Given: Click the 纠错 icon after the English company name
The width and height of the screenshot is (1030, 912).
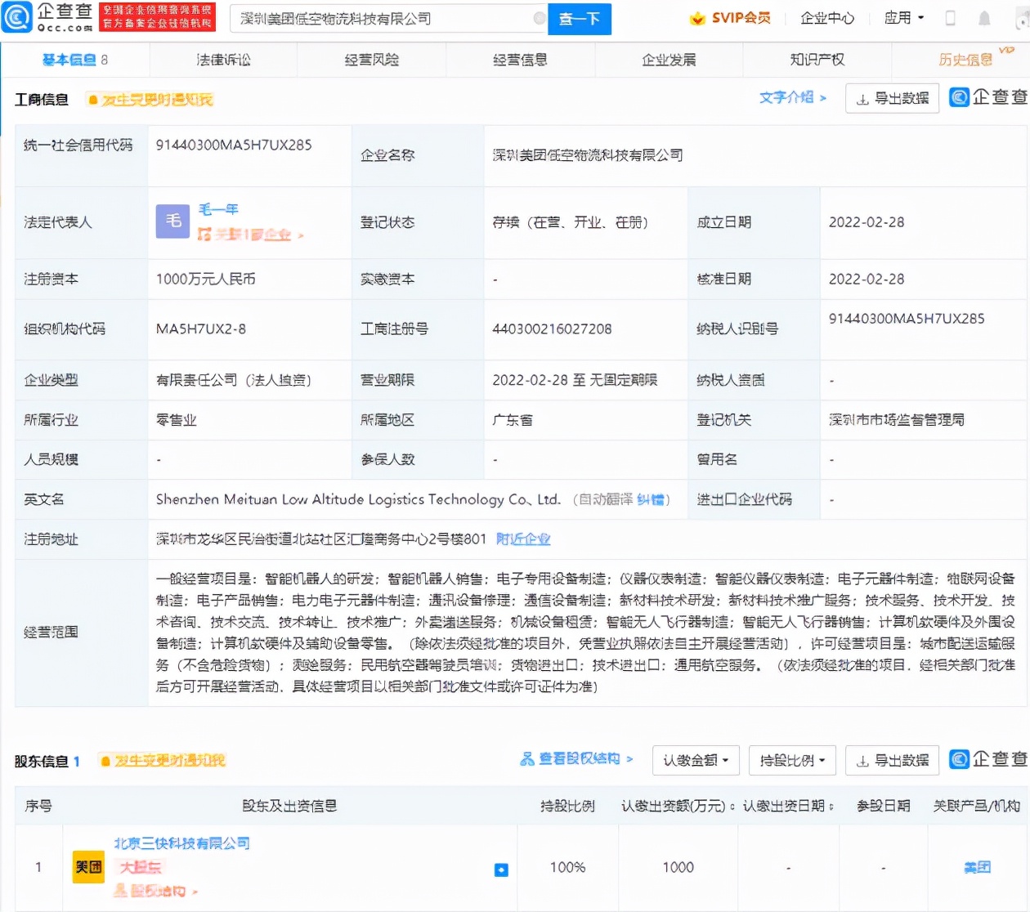Looking at the screenshot, I should (x=652, y=499).
